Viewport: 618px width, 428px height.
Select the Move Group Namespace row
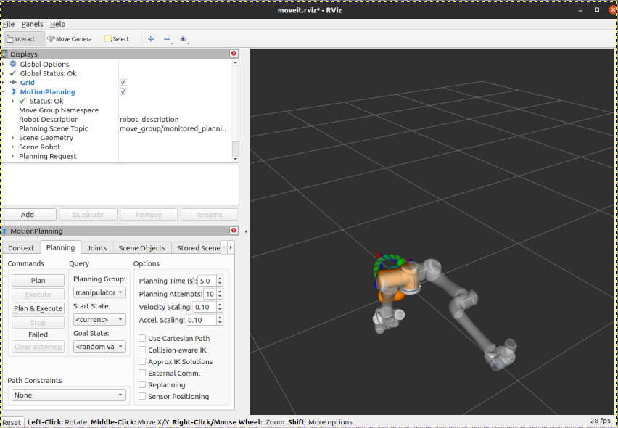(x=117, y=110)
